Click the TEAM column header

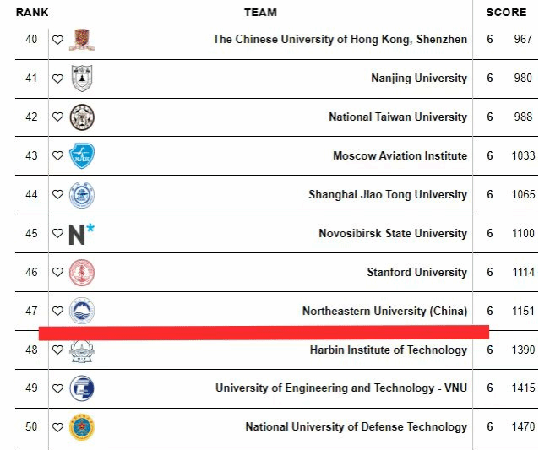click(260, 13)
